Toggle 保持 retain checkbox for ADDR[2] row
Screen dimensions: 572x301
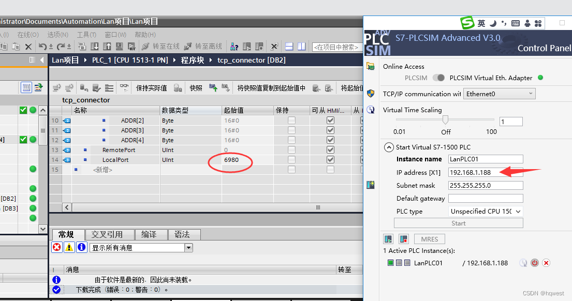click(x=291, y=121)
